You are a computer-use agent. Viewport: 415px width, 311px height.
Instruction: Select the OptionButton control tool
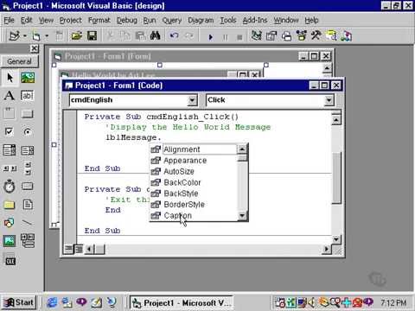click(x=28, y=131)
